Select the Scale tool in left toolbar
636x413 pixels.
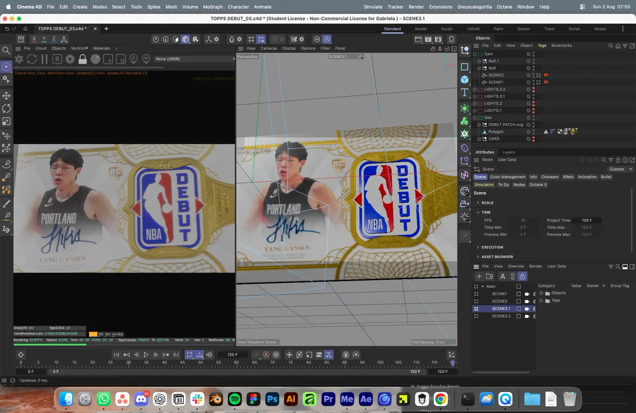tap(6, 121)
